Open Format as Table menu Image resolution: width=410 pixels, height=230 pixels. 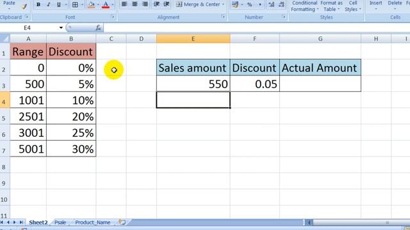tap(331, 6)
